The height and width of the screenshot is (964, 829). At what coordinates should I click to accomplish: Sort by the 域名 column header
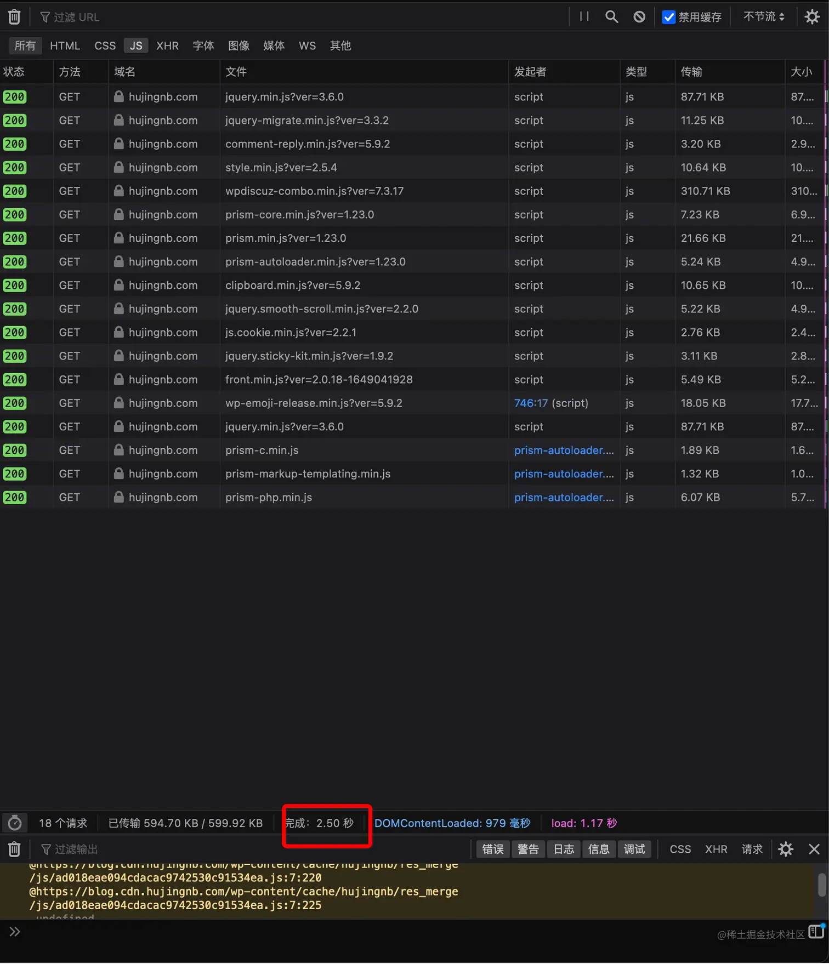(164, 72)
